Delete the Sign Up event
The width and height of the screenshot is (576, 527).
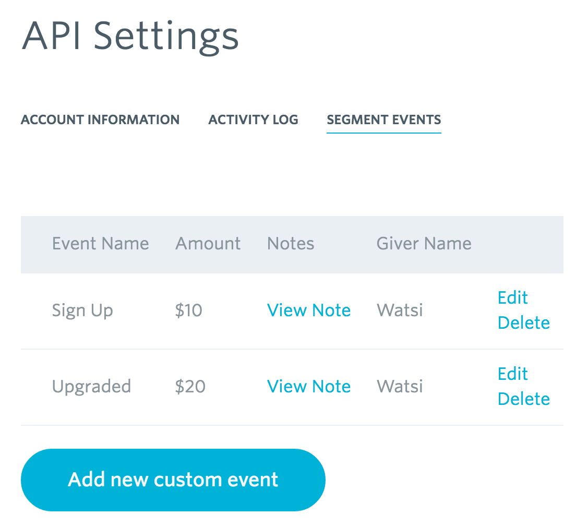tap(523, 323)
